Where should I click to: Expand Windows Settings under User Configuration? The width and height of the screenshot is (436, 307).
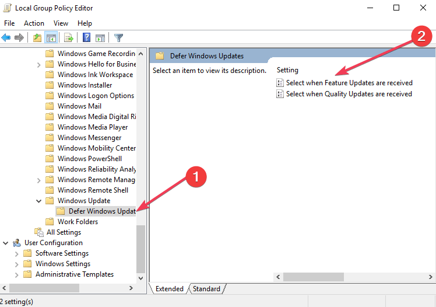coord(17,264)
